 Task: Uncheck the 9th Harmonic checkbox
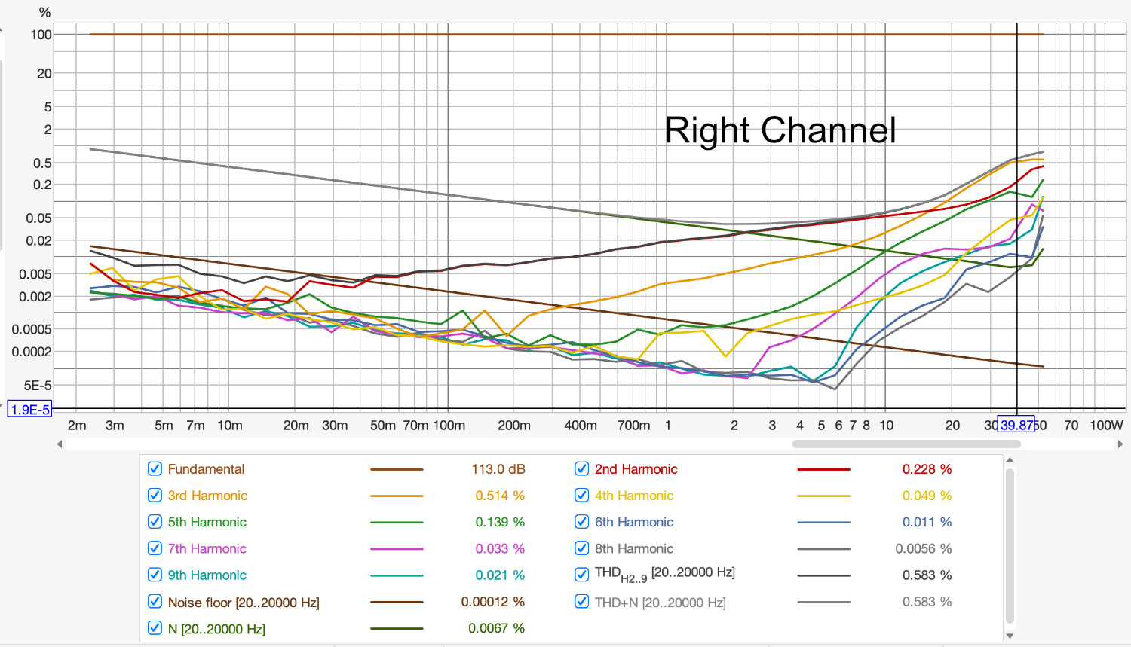(155, 575)
